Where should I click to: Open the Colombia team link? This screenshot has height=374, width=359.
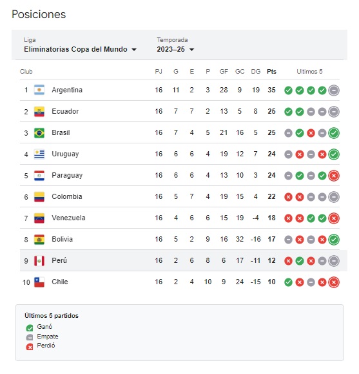pos(67,196)
